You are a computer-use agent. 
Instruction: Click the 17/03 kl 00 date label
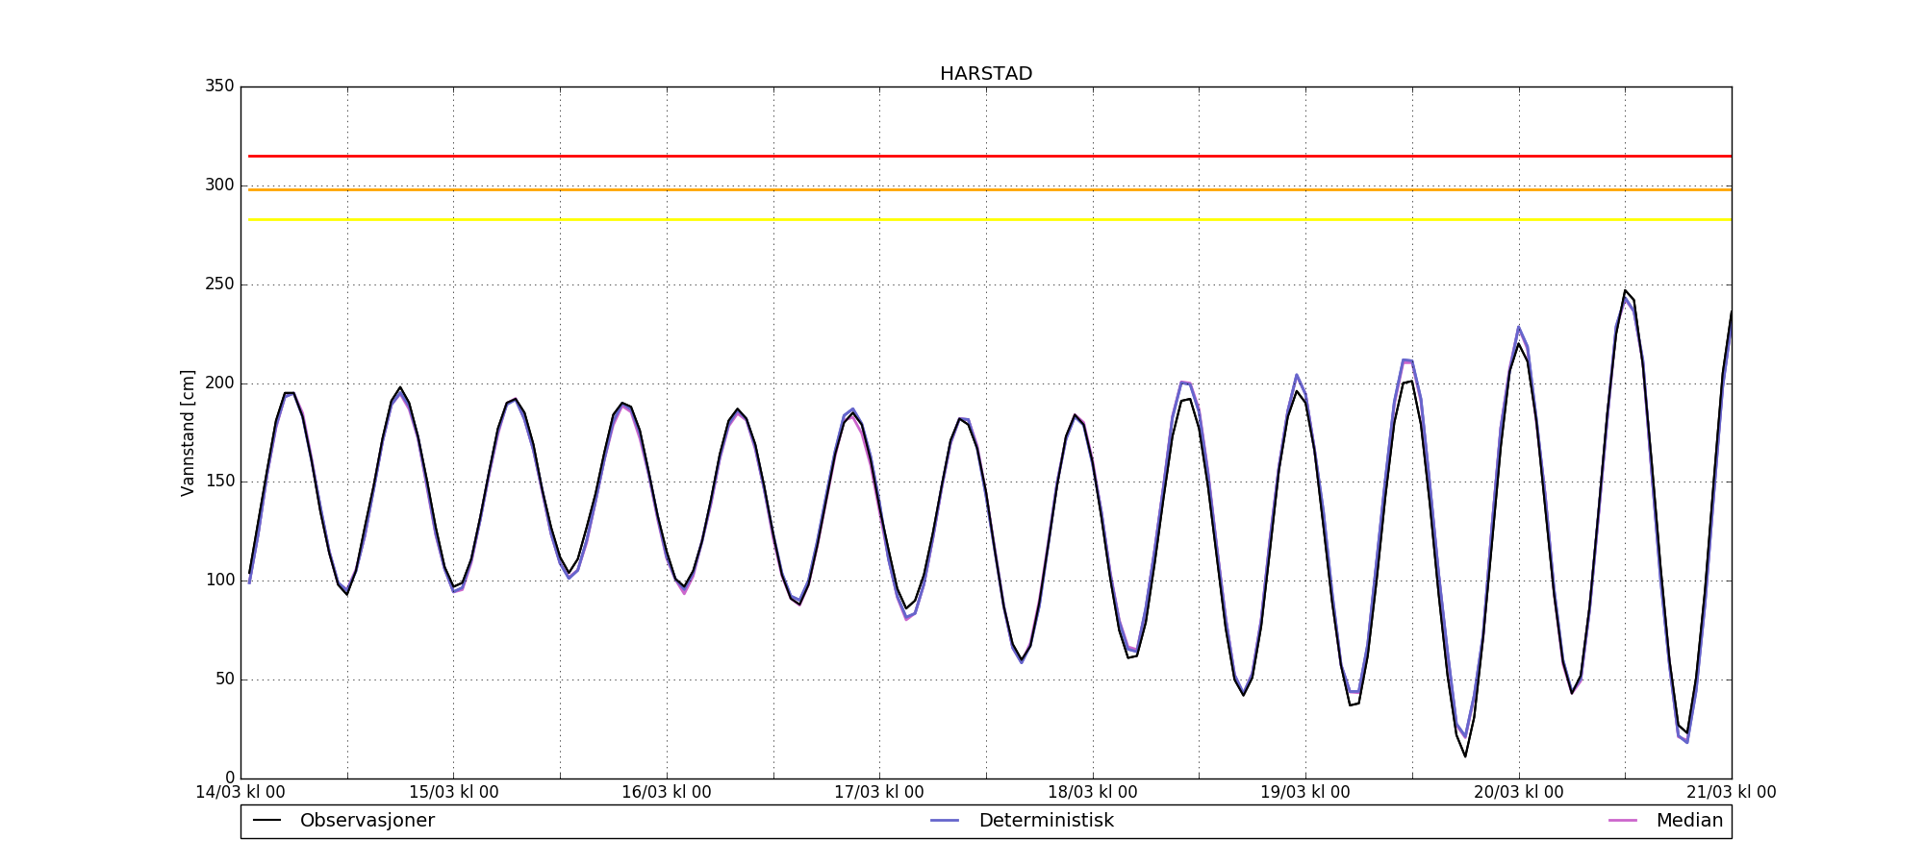(878, 793)
